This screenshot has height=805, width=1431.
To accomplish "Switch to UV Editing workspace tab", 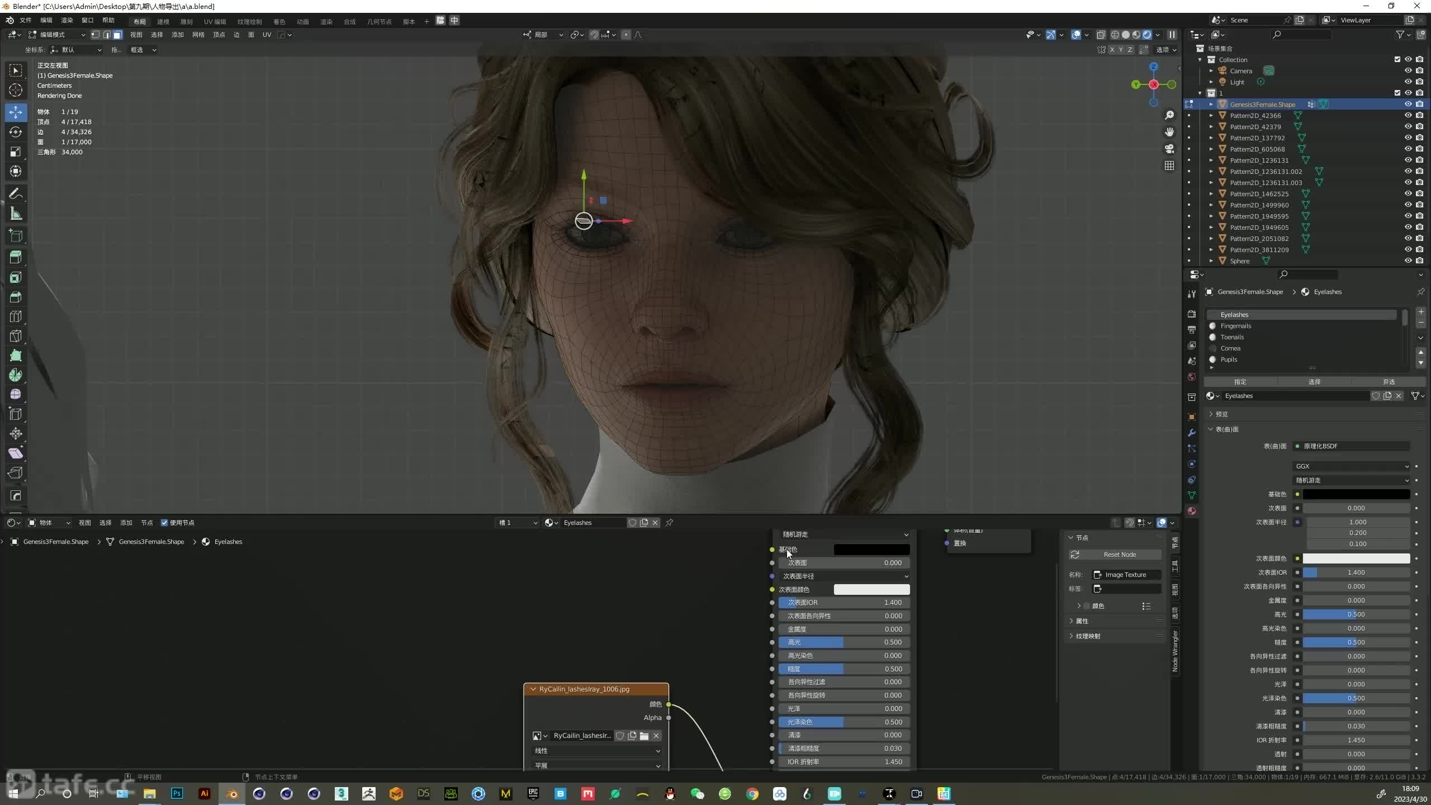I will coord(215,21).
